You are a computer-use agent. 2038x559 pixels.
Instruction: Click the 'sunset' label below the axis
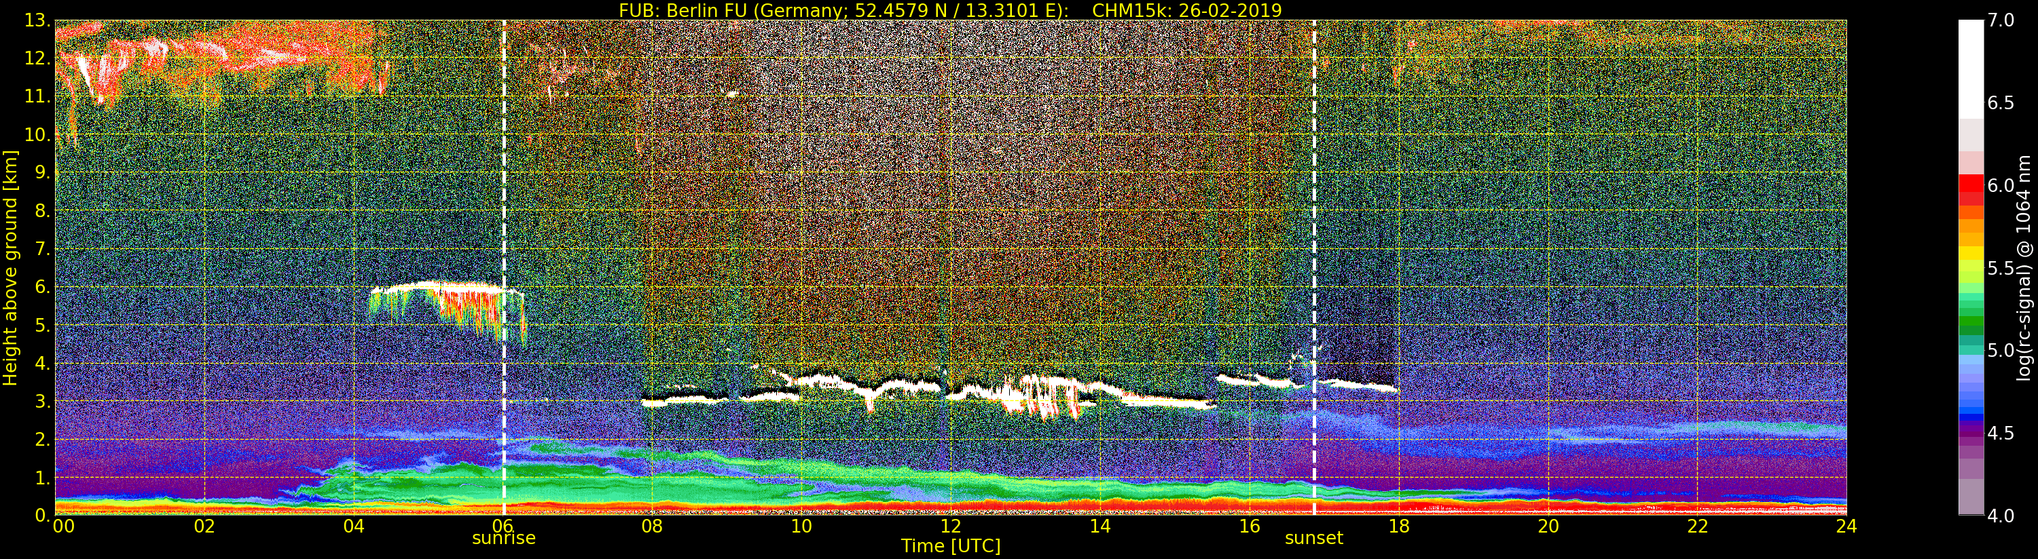point(1314,539)
